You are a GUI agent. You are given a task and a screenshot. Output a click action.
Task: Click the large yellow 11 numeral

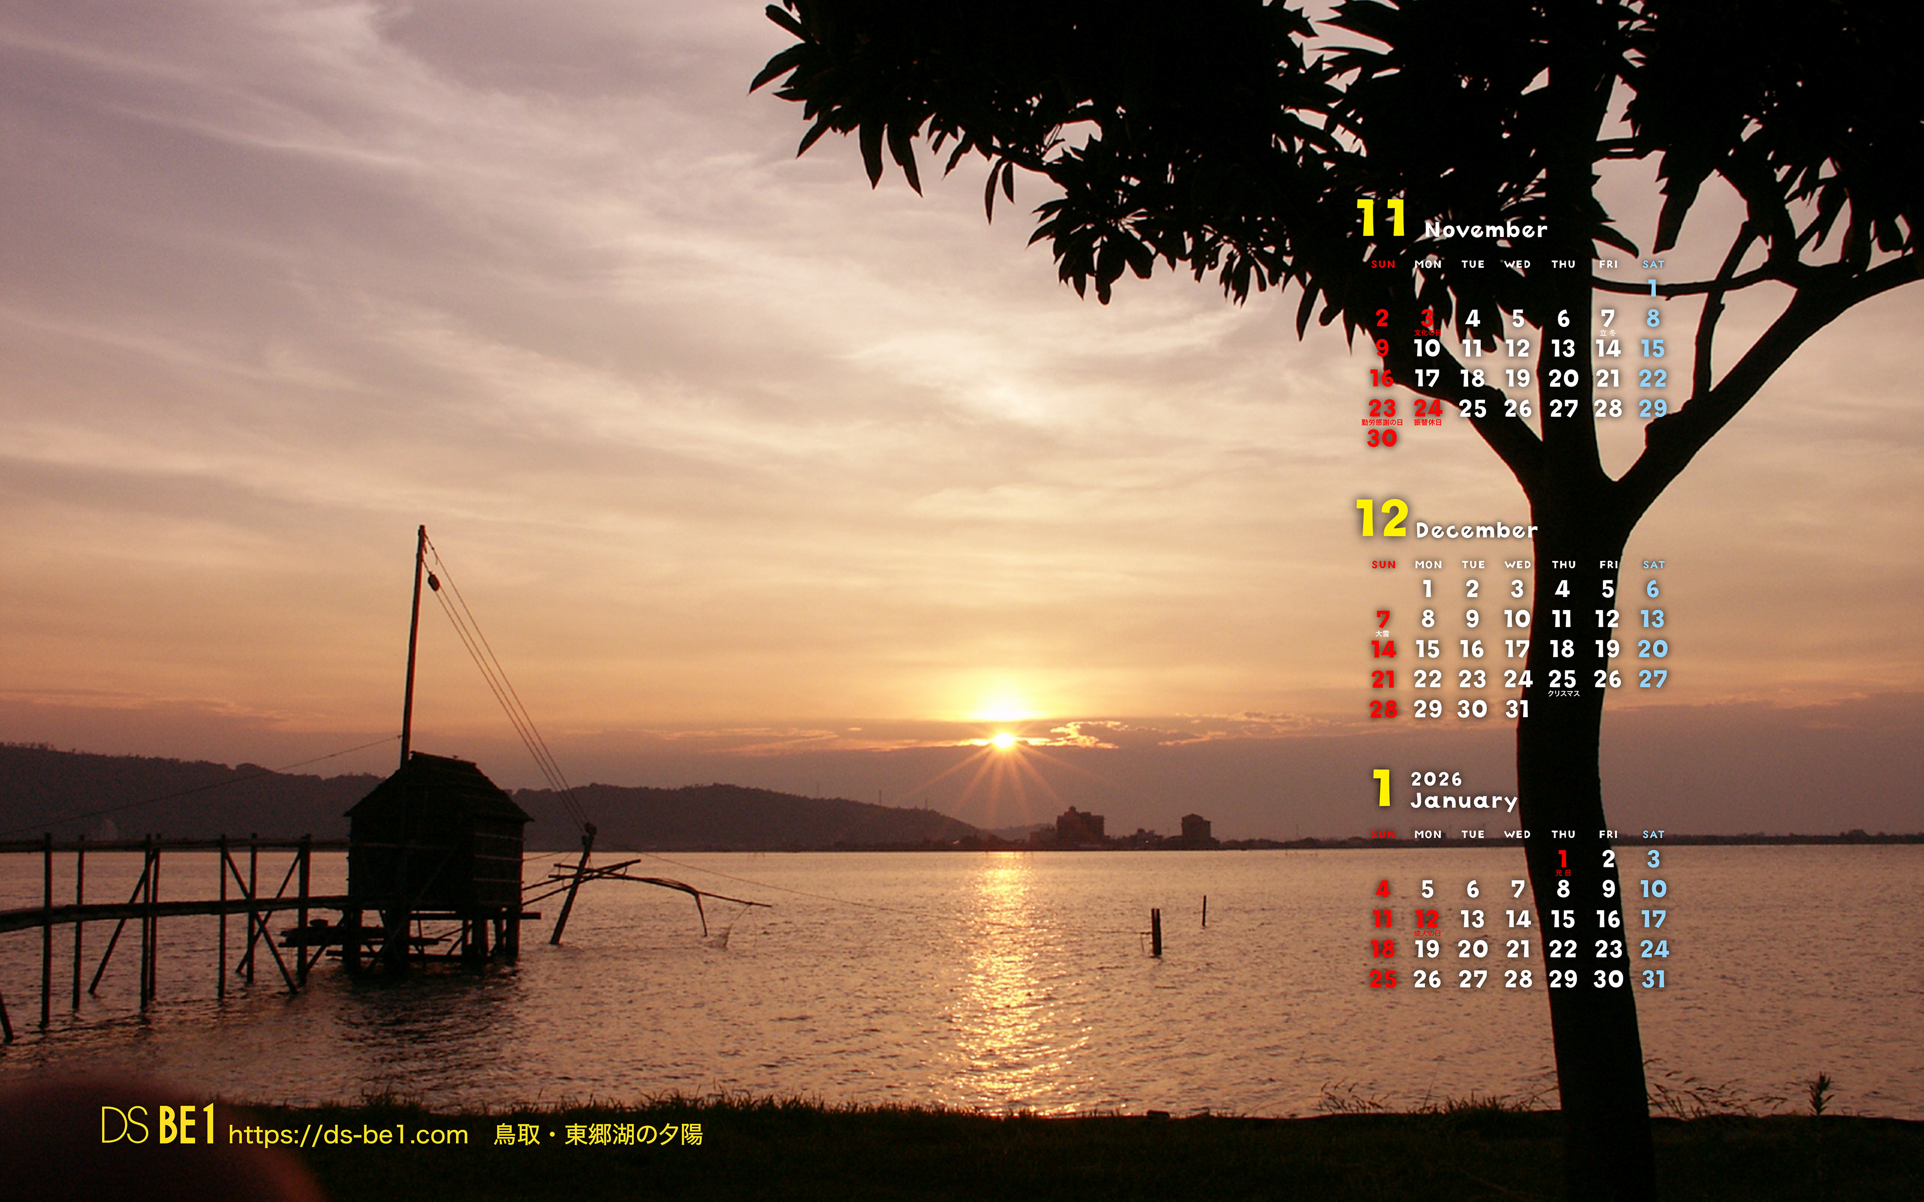pos(1382,219)
